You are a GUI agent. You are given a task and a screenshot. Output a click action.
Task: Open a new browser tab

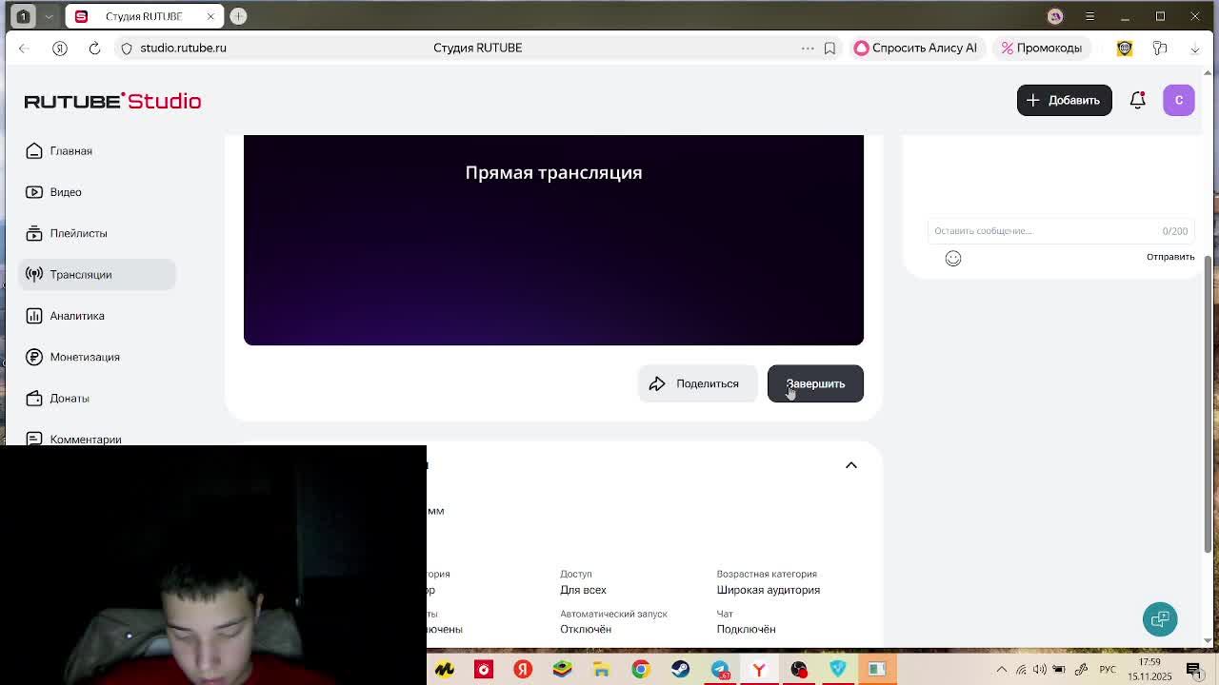238,16
